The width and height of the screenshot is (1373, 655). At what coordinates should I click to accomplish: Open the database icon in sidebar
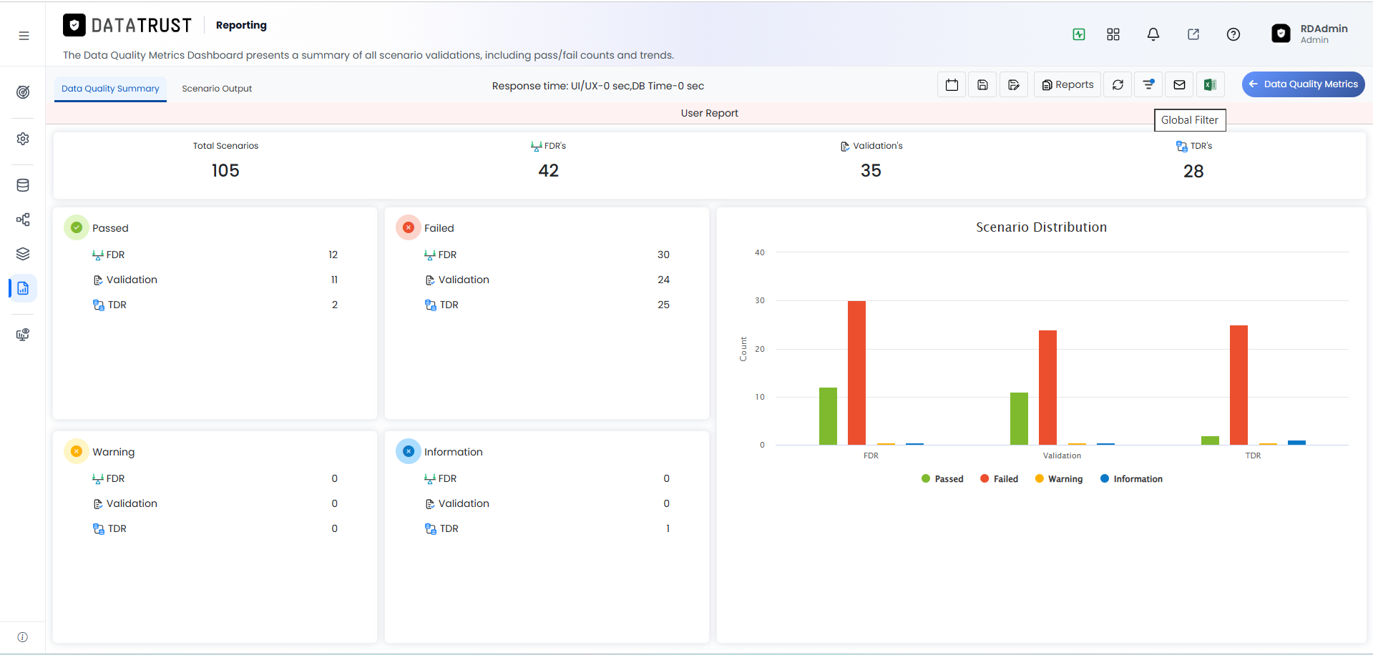23,185
